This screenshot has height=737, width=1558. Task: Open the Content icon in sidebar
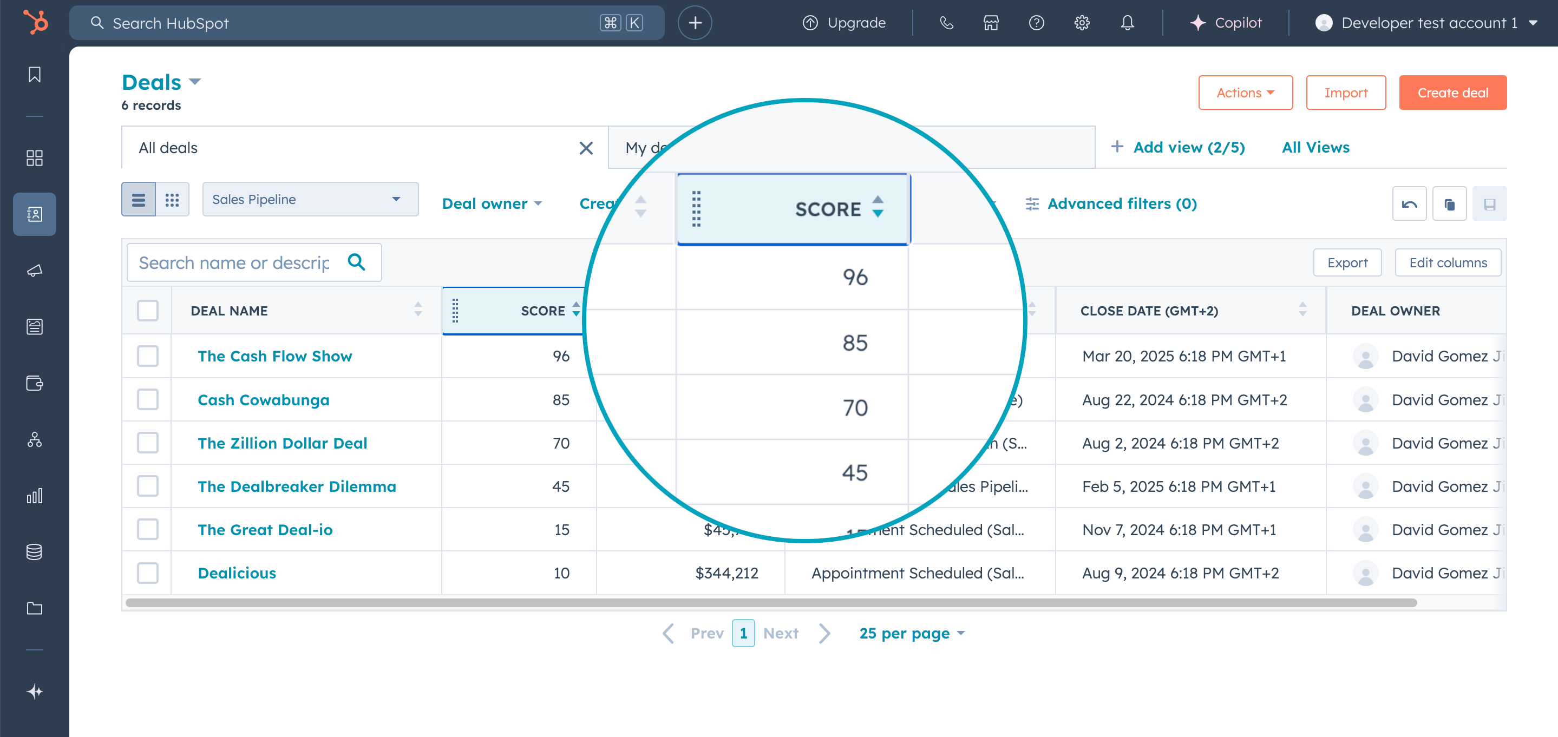pos(35,326)
